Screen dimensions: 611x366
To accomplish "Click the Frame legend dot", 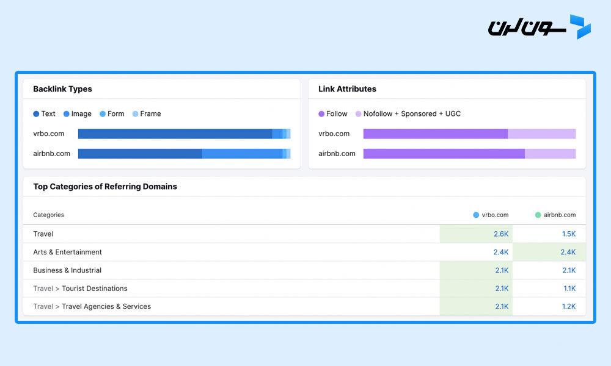I will pyautogui.click(x=135, y=114).
